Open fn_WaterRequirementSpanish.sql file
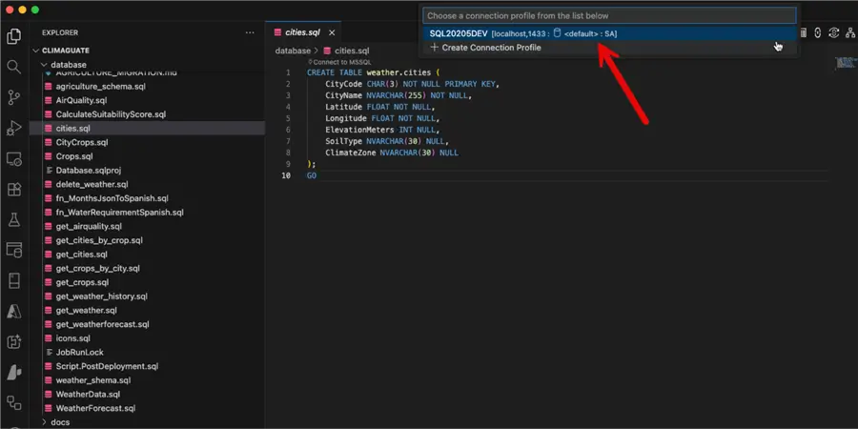This screenshot has height=429, width=858. point(120,213)
